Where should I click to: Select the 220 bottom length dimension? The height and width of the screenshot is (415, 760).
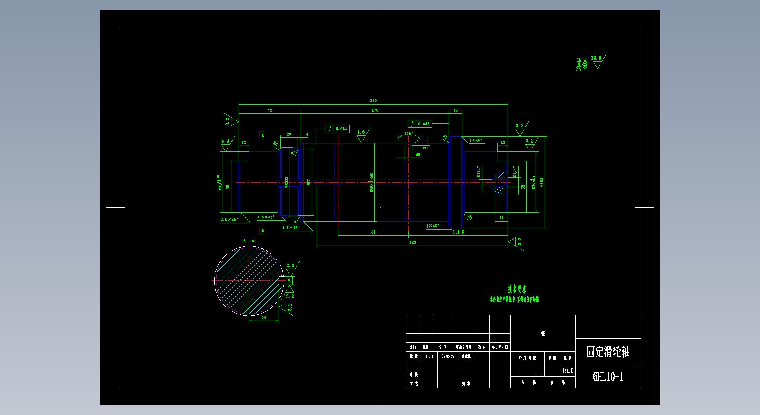412,242
